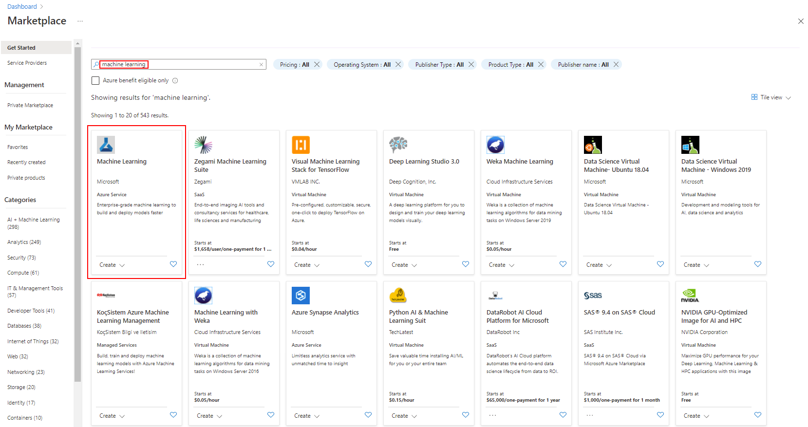Open Recently created in sidebar
Viewport: 808px width, 427px height.
click(26, 162)
